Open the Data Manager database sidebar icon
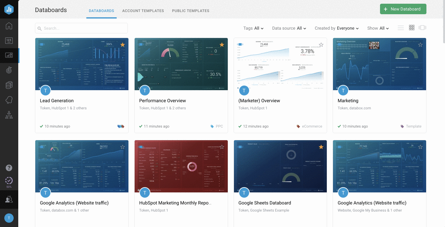This screenshot has height=227, width=445. 9,85
